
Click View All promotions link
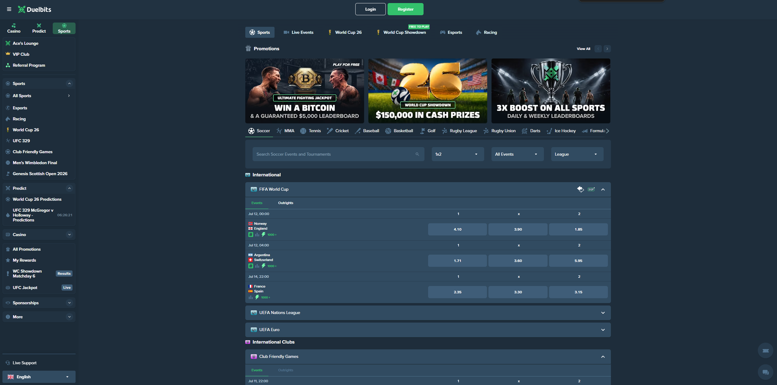pyautogui.click(x=583, y=49)
